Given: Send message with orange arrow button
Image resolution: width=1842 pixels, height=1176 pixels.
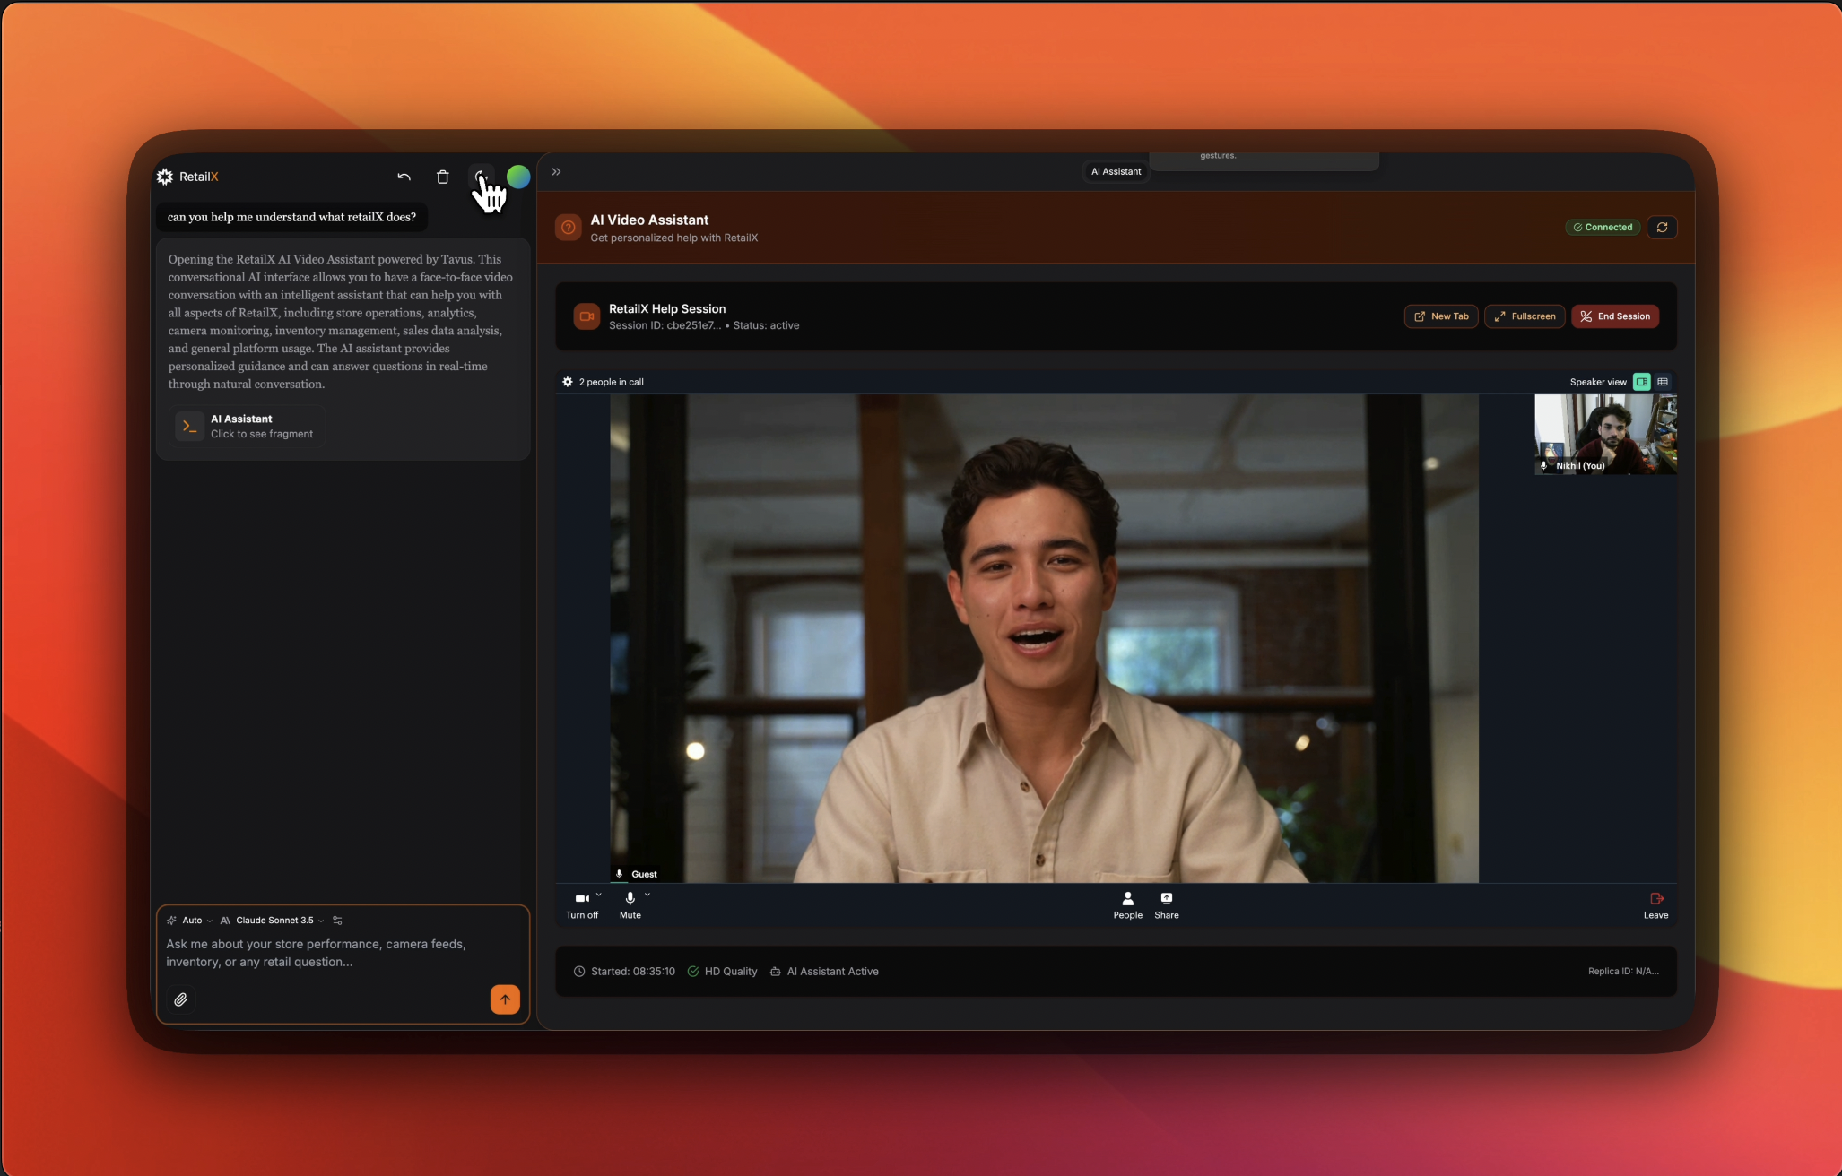Looking at the screenshot, I should [x=505, y=999].
